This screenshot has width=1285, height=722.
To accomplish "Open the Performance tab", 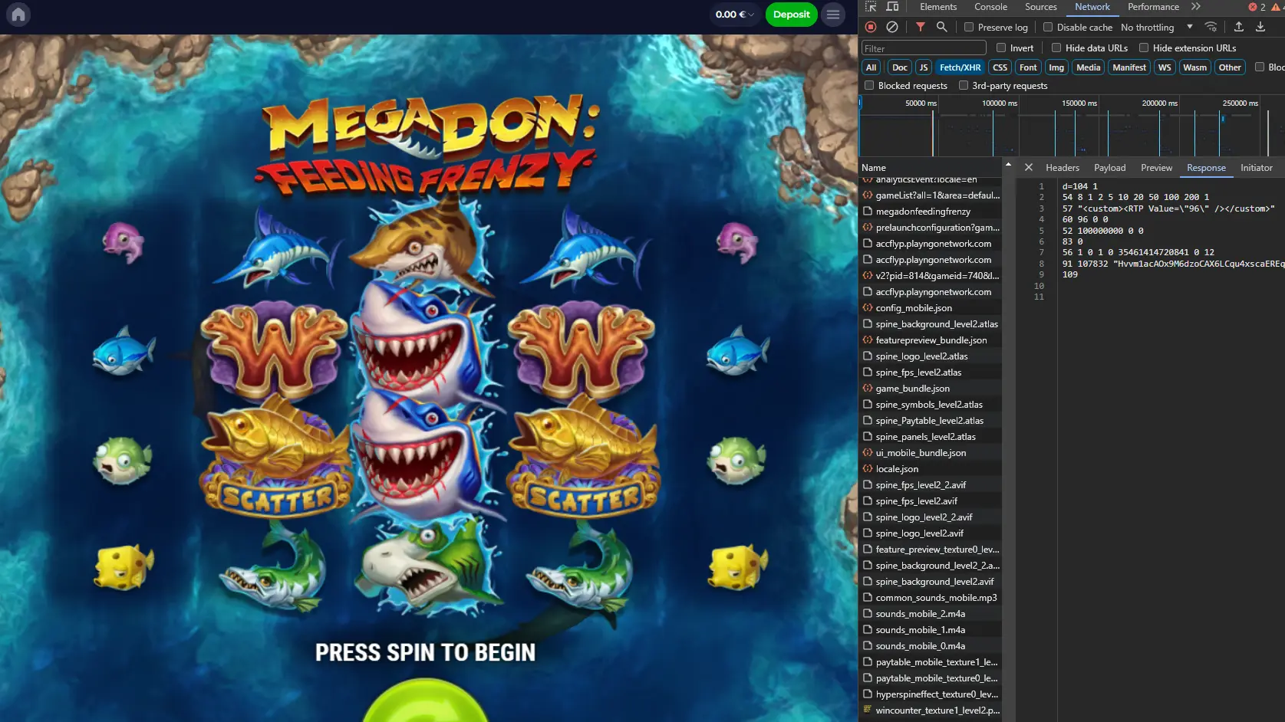I will pos(1153,7).
